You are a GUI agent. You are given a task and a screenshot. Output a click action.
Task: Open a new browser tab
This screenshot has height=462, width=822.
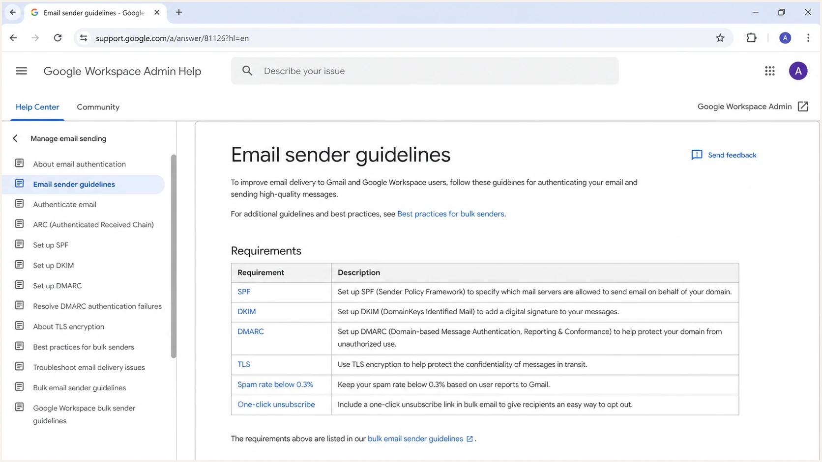[179, 12]
